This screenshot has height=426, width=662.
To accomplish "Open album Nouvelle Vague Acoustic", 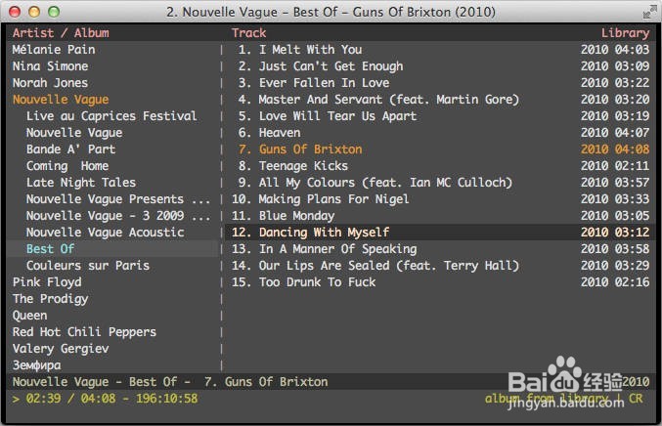I will tap(106, 233).
